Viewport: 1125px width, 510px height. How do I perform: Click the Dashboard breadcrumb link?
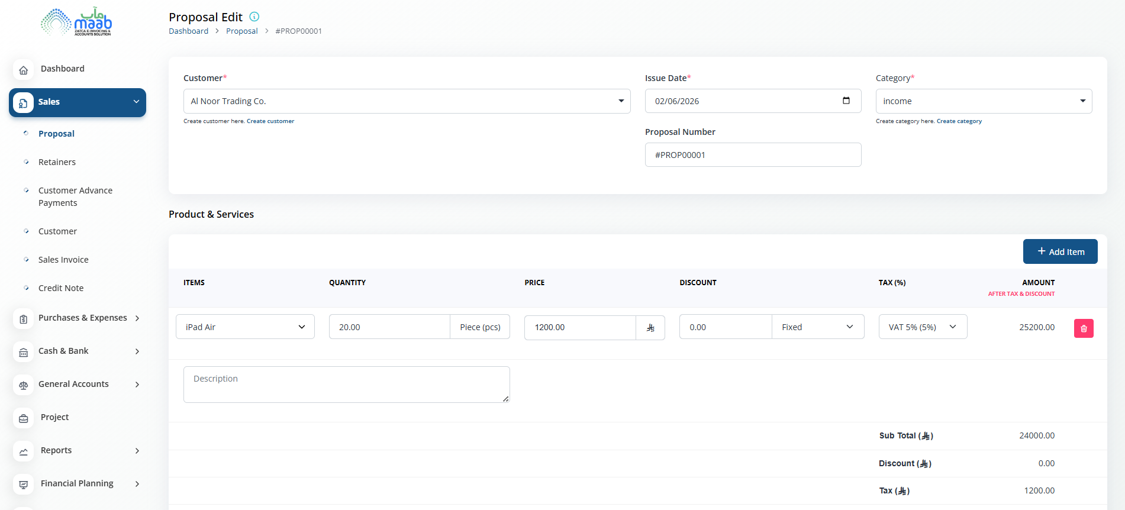click(188, 31)
